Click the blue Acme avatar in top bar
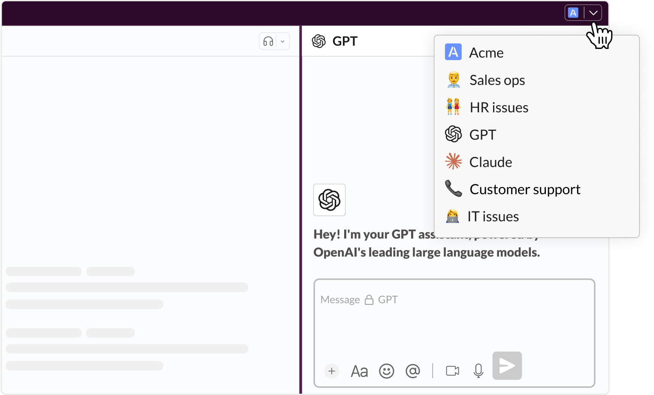654x395 pixels. [x=573, y=13]
